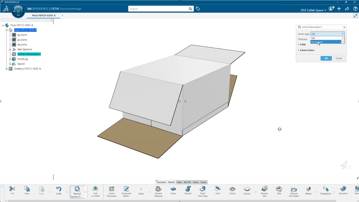Switch to the Model tab
The width and height of the screenshot is (359, 202).
pyautogui.click(x=171, y=182)
